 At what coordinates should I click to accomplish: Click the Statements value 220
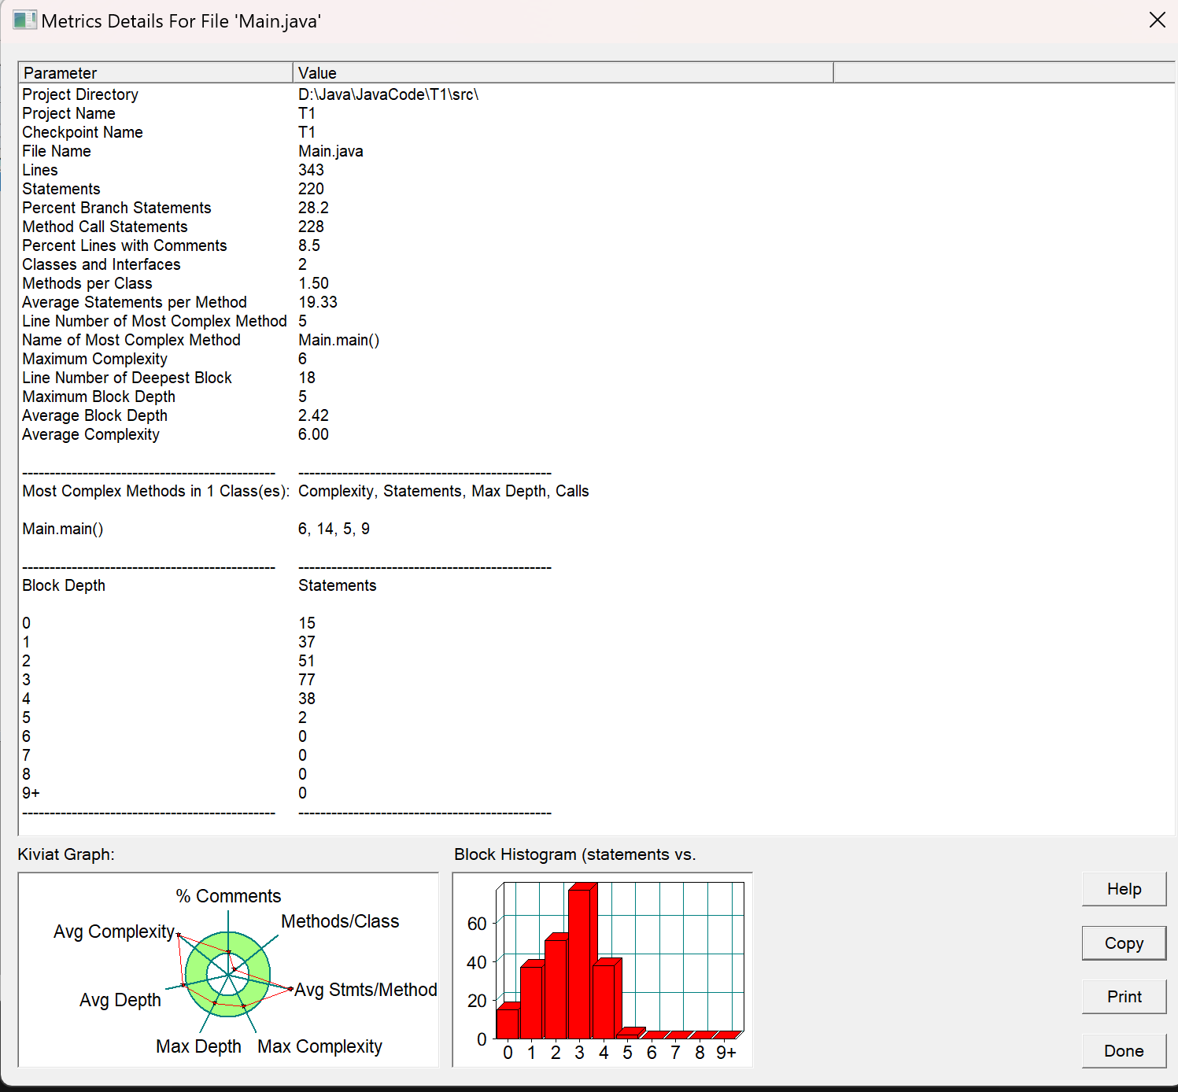click(311, 189)
